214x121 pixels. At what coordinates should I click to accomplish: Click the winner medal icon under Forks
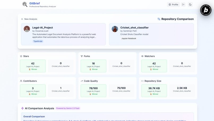click(x=90, y=69)
